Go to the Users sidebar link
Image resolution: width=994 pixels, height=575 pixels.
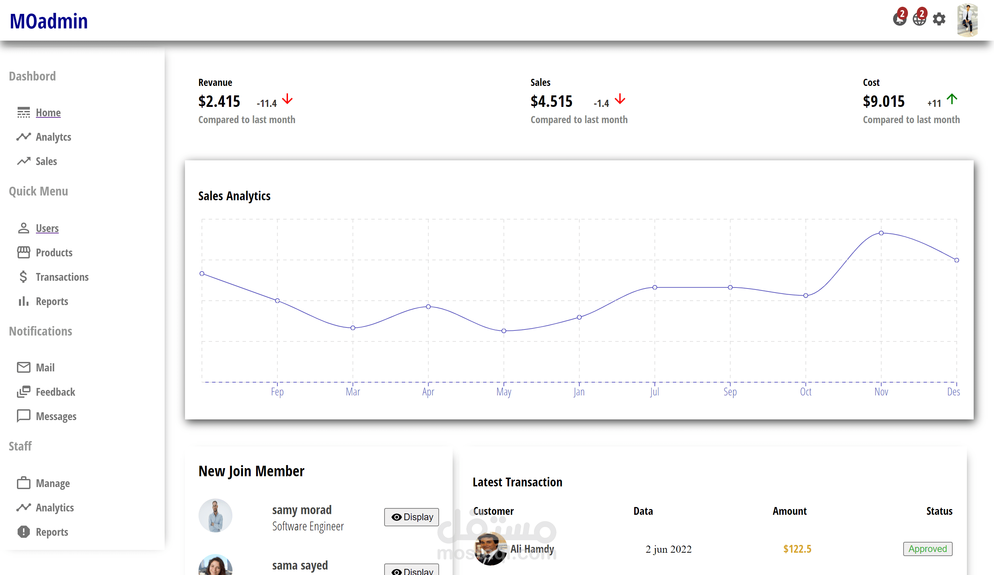47,228
